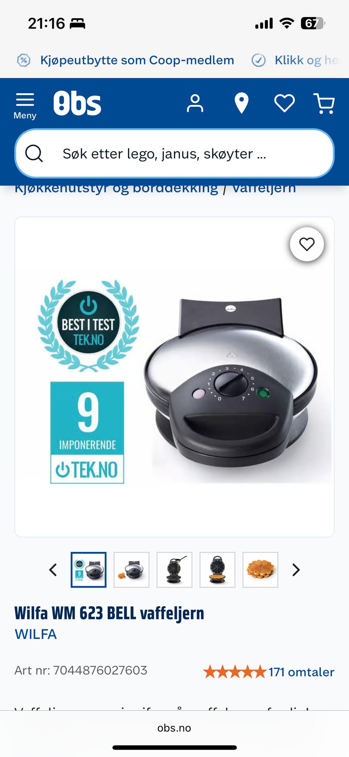The width and height of the screenshot is (349, 757).
Task: Select the first thumbnail with test badge
Action: point(89,570)
